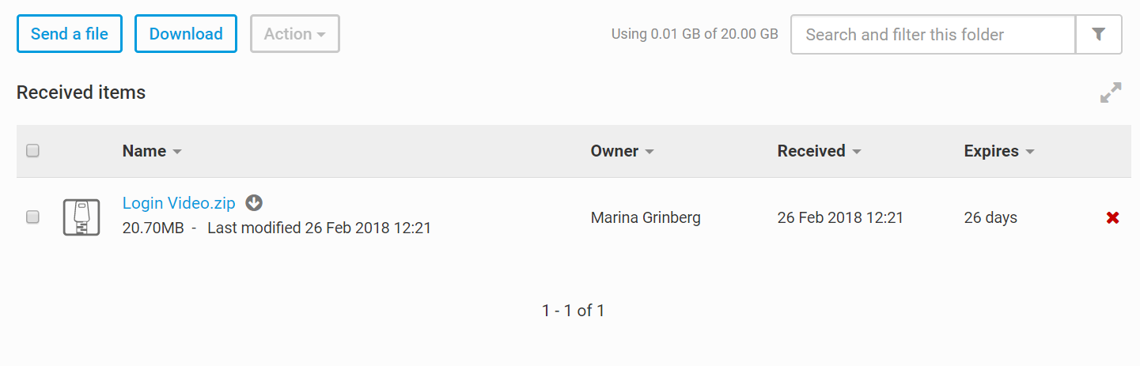Viewport: 1140px width, 366px height.
Task: Click download arrow beside Login Video.zip
Action: 253,203
